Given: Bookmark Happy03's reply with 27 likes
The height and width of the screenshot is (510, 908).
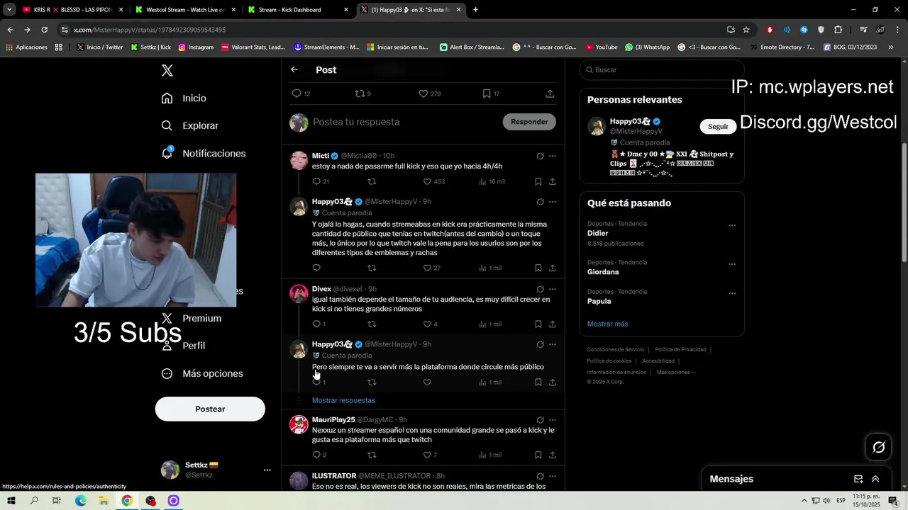Looking at the screenshot, I should 538,268.
